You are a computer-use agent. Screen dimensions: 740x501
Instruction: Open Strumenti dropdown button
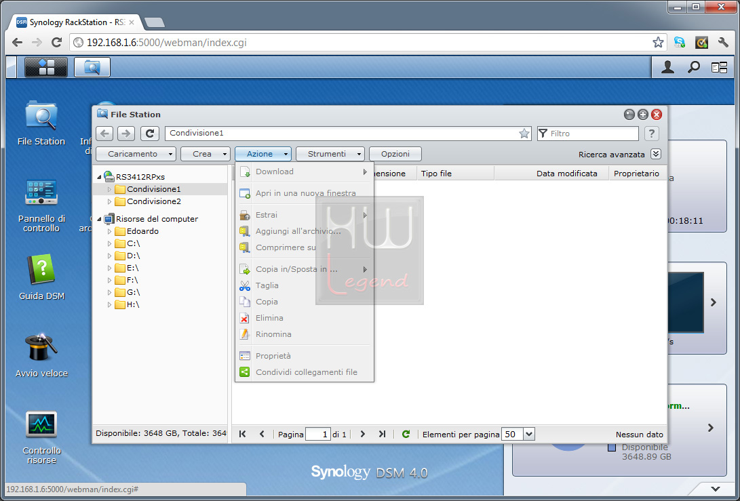[x=330, y=154]
